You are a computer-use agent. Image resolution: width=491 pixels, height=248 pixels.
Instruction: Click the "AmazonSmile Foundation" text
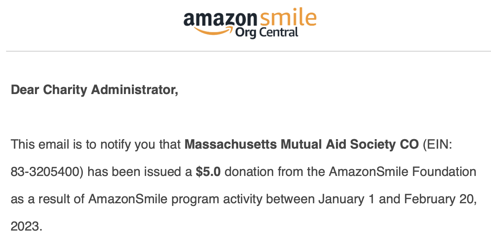(402, 172)
